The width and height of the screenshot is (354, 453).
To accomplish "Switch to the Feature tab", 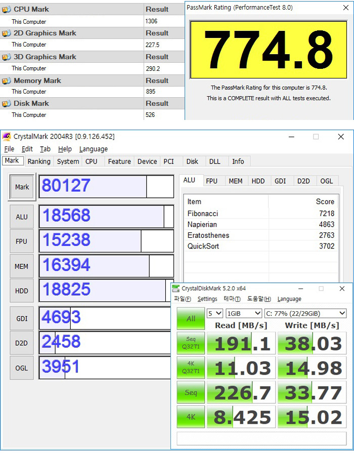I will (x=119, y=161).
